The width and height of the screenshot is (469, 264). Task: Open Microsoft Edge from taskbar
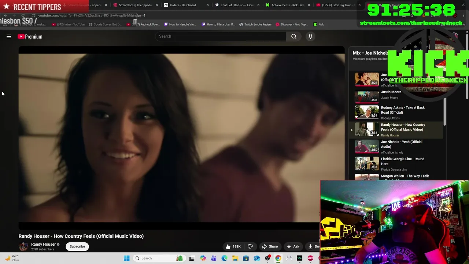tap(224, 258)
